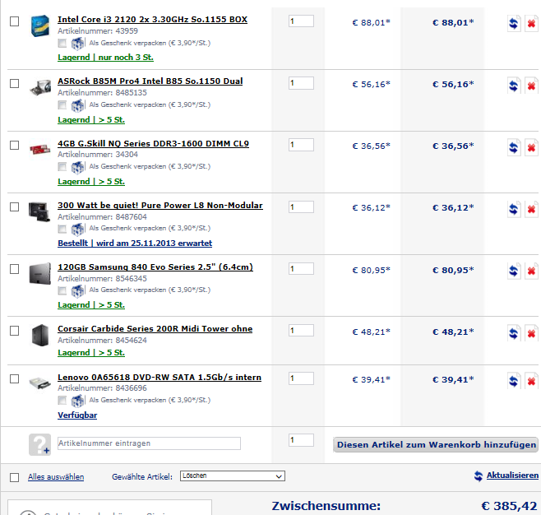
Task: Click gift box icon for Samsung 840 Evo
Action: tap(77, 290)
